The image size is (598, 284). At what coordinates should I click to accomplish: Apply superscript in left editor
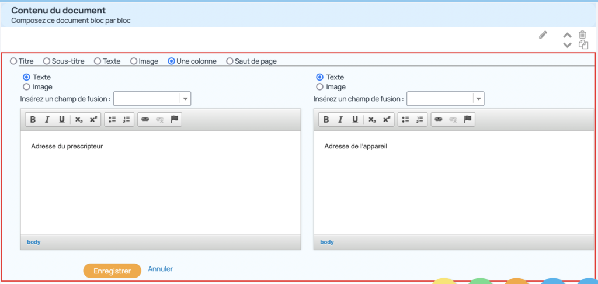[x=93, y=119]
